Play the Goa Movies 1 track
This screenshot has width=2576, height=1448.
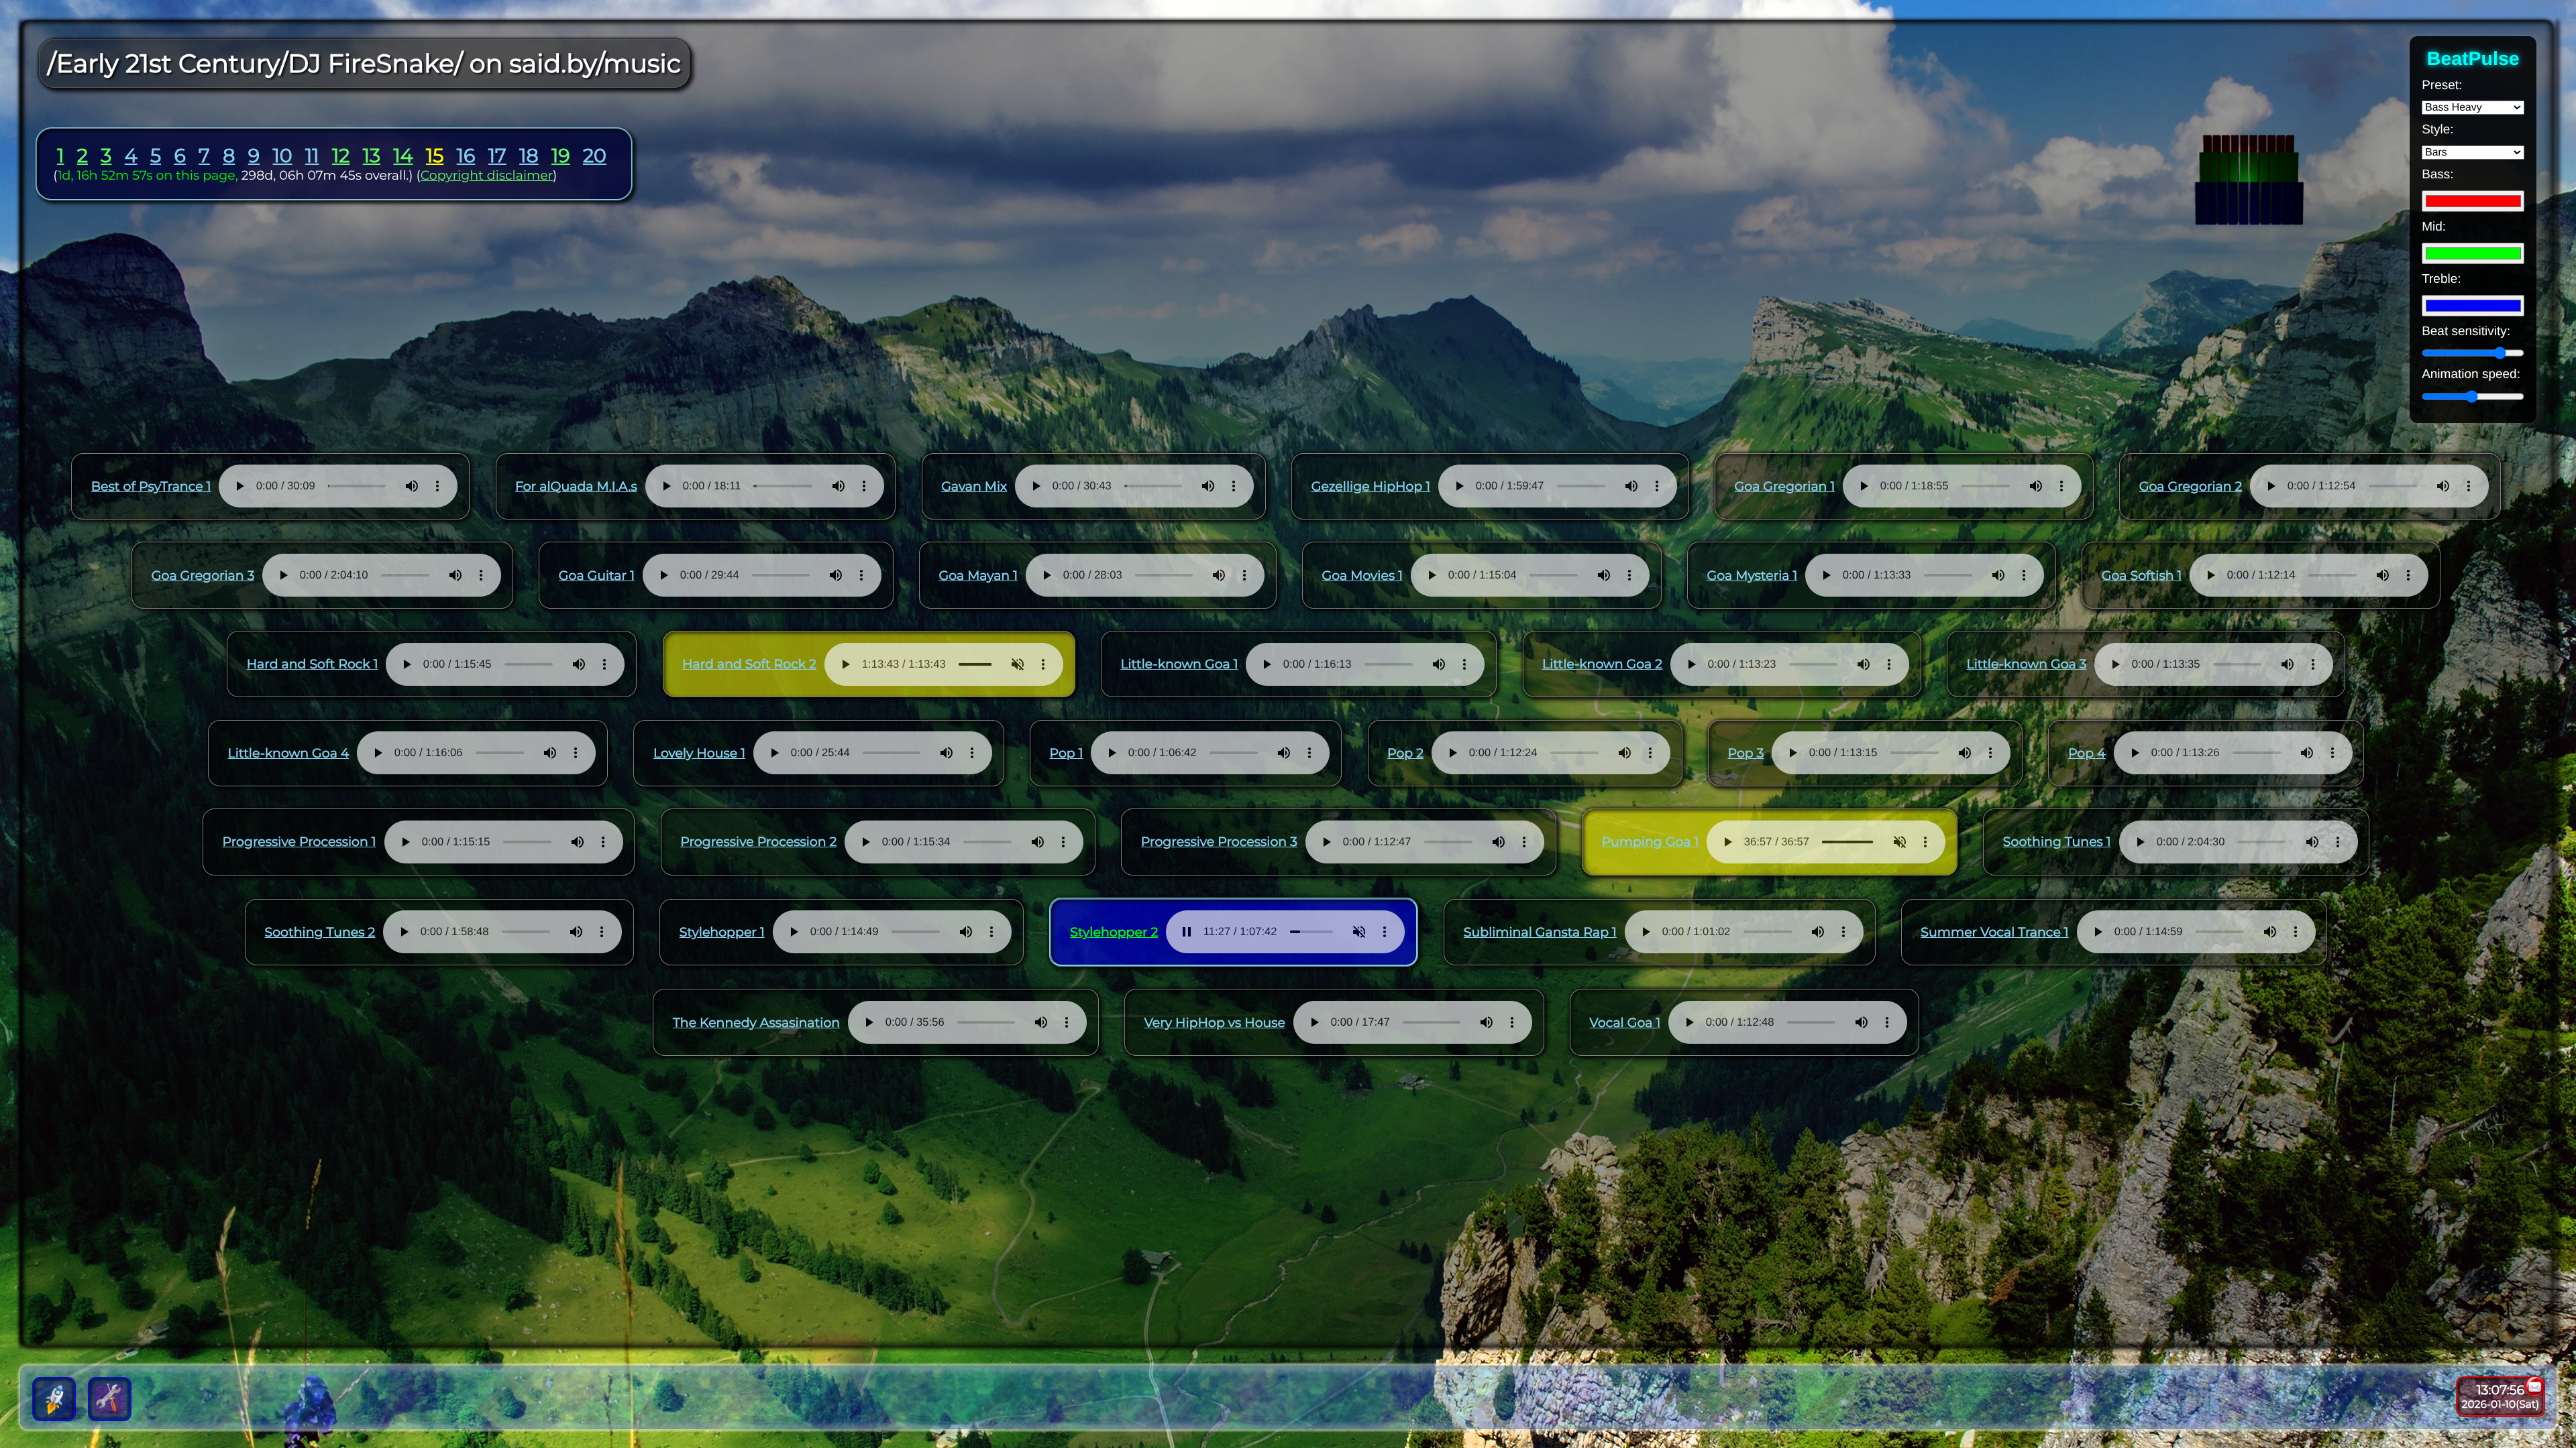point(1432,575)
